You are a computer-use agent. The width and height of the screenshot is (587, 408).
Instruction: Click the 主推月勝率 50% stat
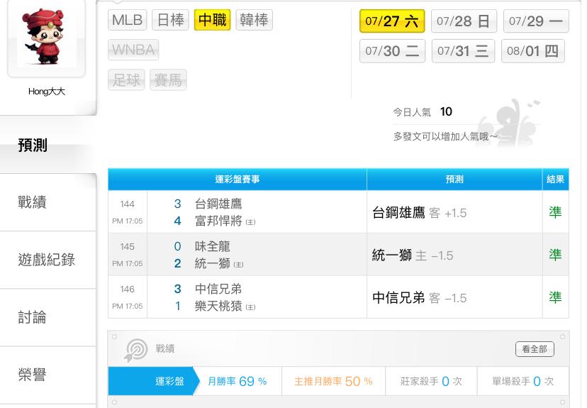333,382
